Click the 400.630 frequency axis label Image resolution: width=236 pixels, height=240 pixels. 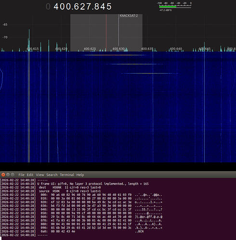coord(118,49)
